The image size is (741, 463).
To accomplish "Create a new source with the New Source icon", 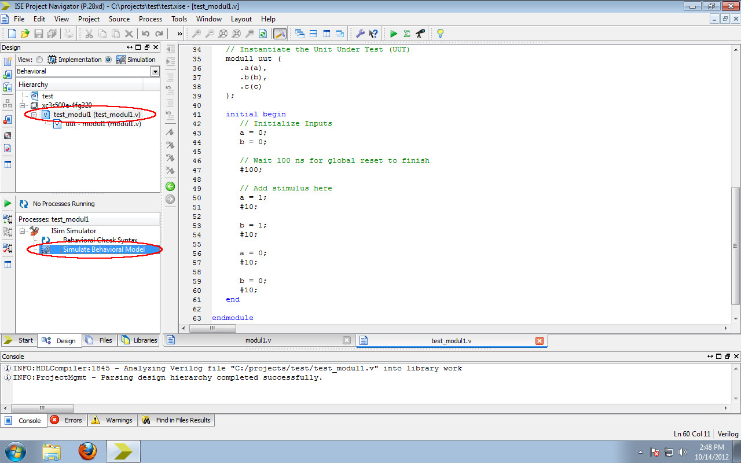I will pyautogui.click(x=8, y=61).
